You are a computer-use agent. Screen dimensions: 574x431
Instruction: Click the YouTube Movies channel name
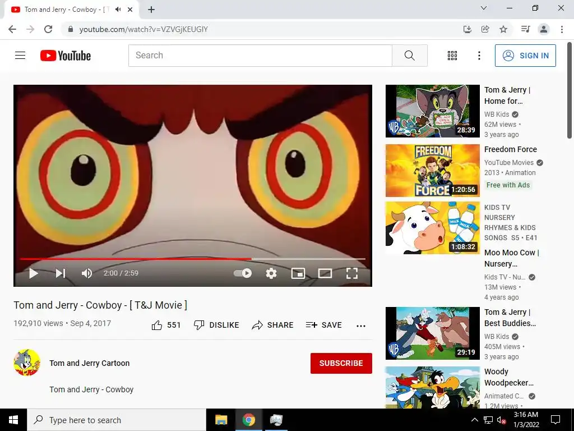pos(509,162)
